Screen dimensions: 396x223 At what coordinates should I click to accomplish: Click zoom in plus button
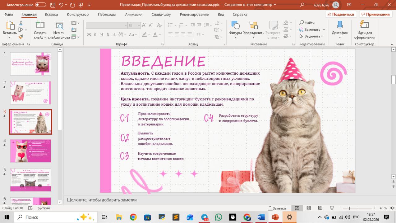tap(375, 208)
